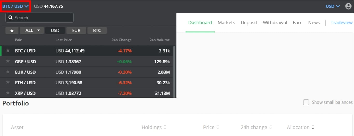Favorite the BTC / USD pair star
The image size is (354, 136).
point(8,50)
